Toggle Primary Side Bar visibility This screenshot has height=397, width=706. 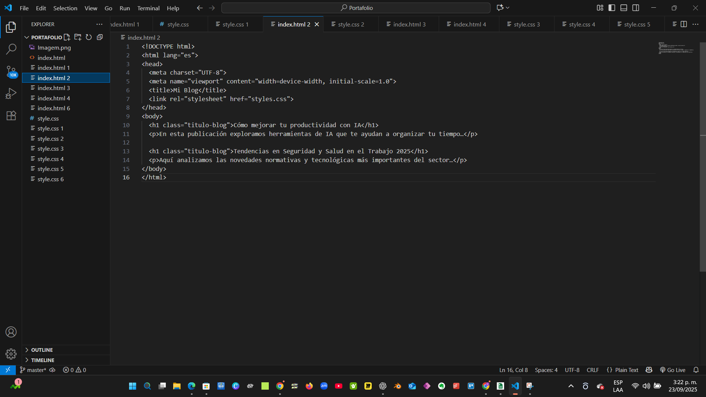click(x=612, y=8)
